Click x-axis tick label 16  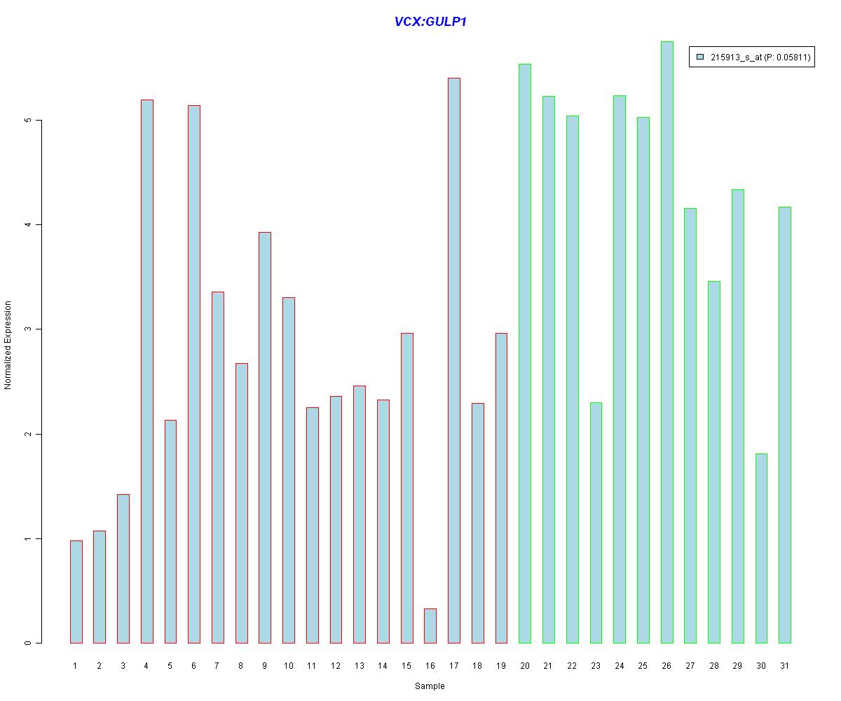[x=430, y=665]
